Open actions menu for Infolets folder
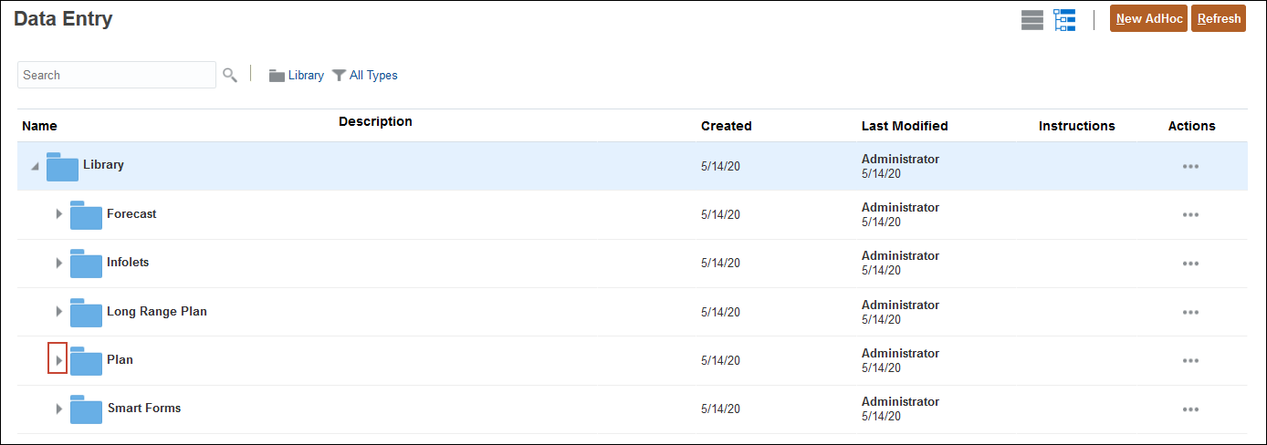 pyautogui.click(x=1189, y=264)
